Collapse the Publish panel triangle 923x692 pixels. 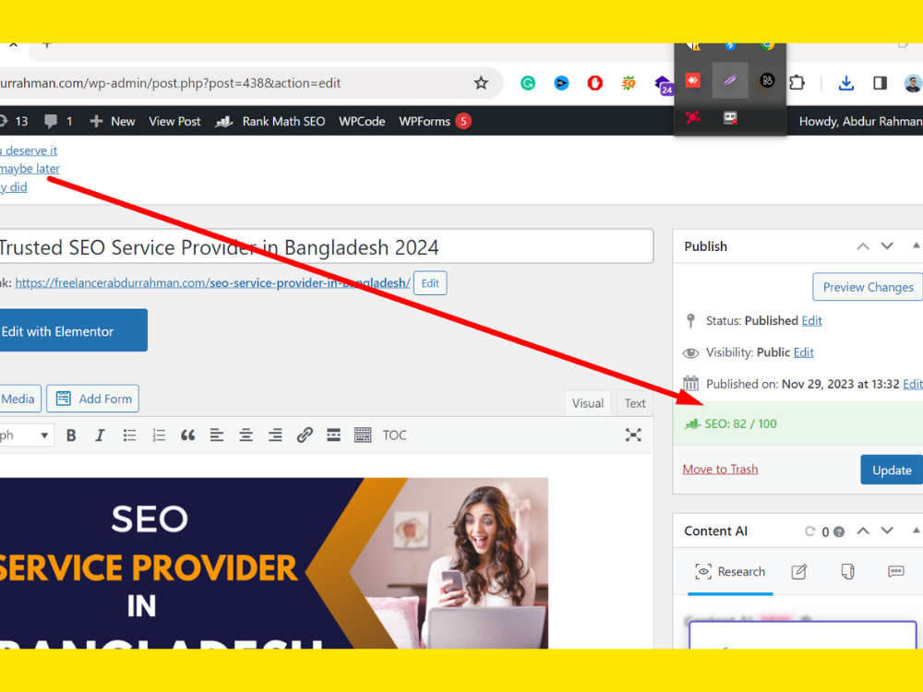(x=916, y=246)
